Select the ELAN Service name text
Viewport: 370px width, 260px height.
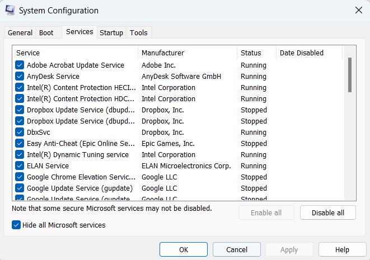coord(48,166)
